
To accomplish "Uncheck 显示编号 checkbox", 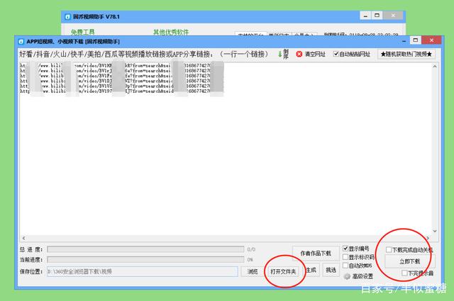I will click(345, 249).
